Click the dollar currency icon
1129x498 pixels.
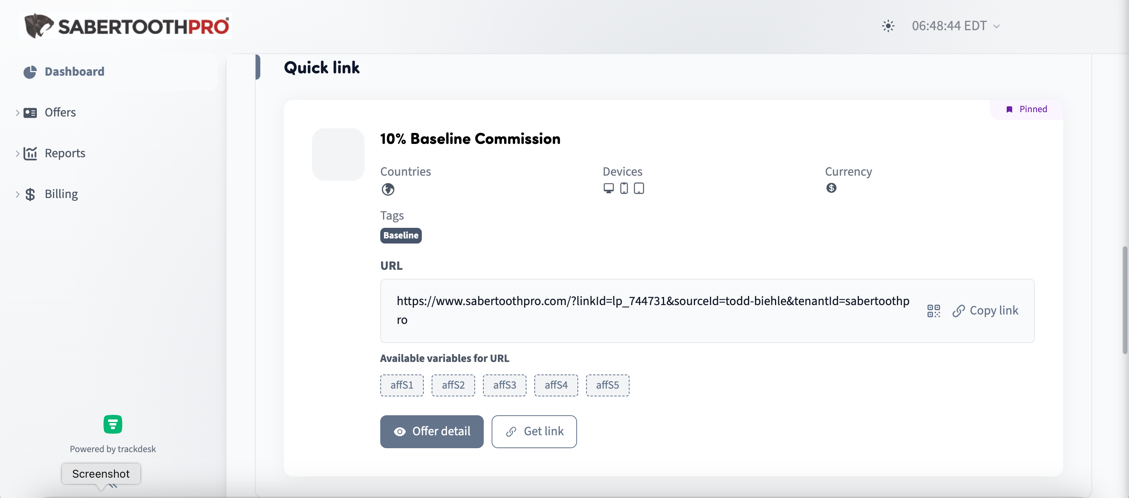831,188
